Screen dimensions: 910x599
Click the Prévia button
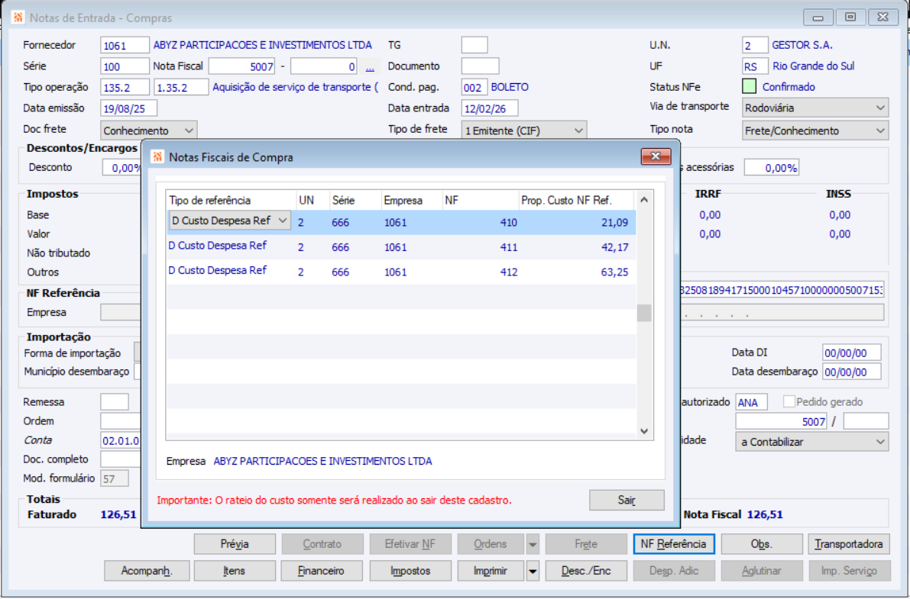click(235, 545)
